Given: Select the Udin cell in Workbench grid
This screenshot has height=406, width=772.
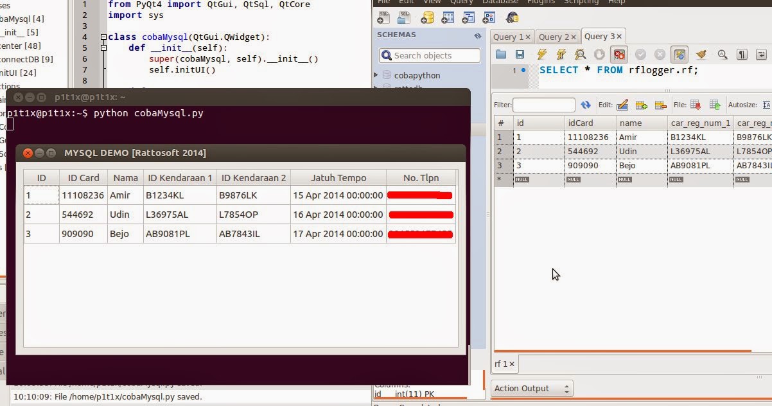Looking at the screenshot, I should click(641, 152).
